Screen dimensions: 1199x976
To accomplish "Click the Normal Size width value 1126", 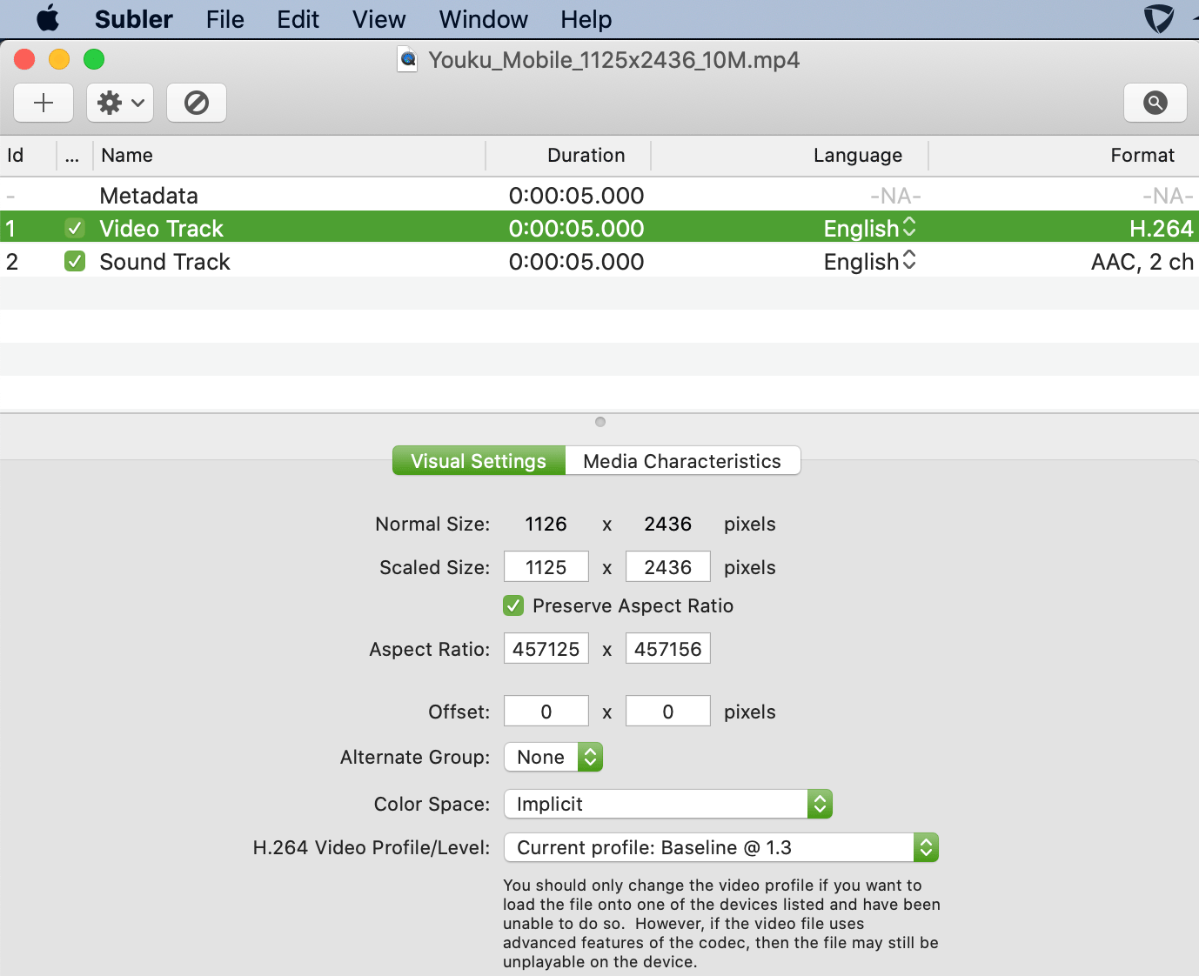I will coord(546,524).
